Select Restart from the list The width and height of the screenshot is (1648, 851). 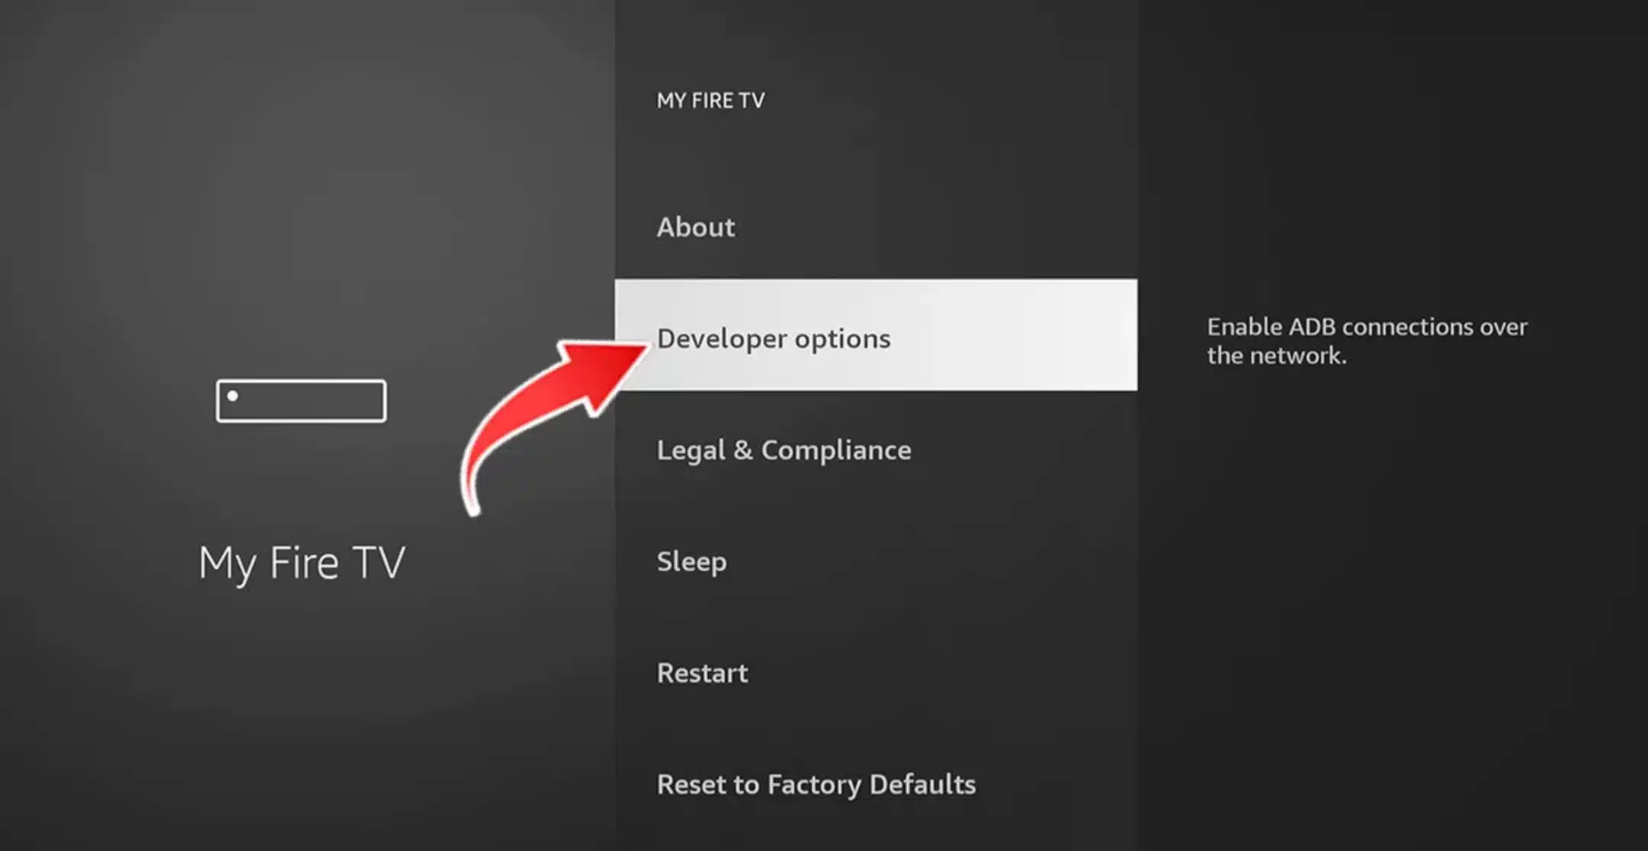[x=702, y=673]
